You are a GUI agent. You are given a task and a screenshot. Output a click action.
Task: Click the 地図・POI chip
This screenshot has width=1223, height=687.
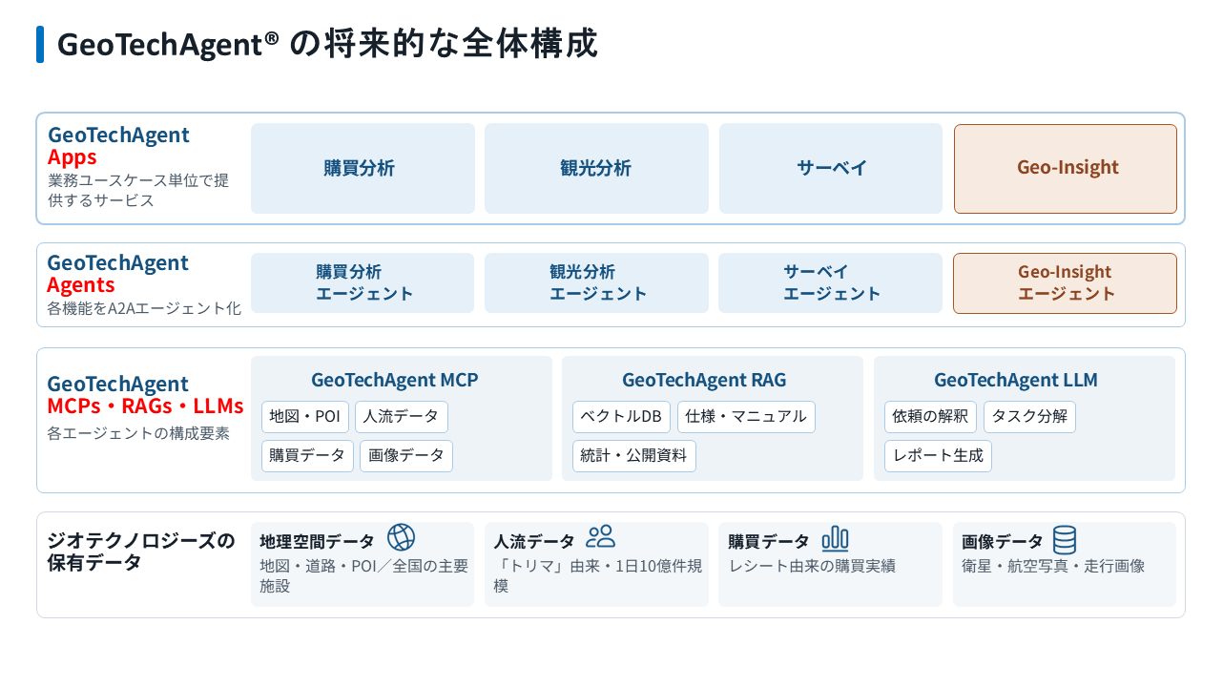(x=305, y=417)
